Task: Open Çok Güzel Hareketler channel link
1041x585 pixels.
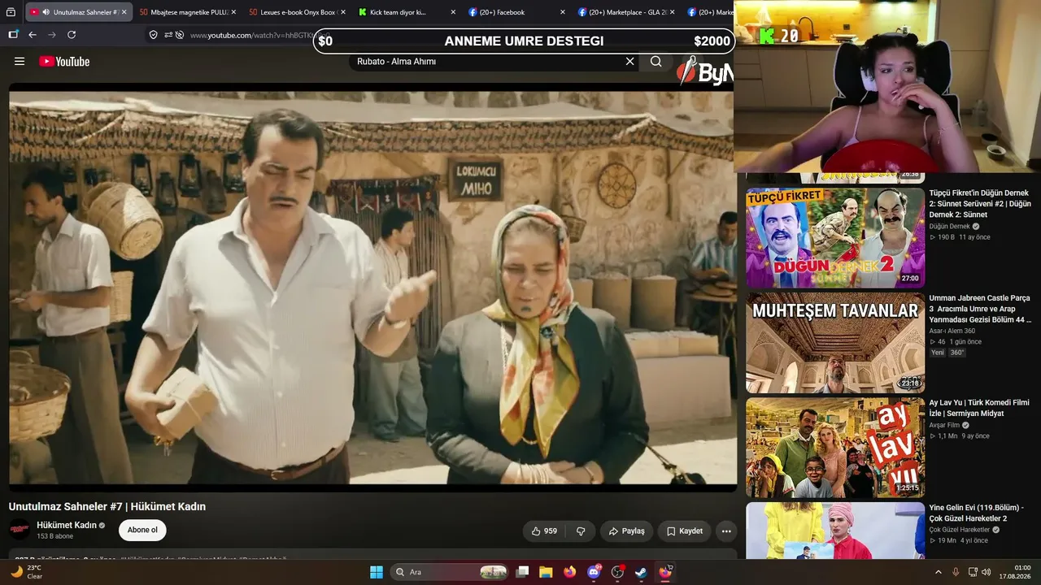Action: point(960,530)
